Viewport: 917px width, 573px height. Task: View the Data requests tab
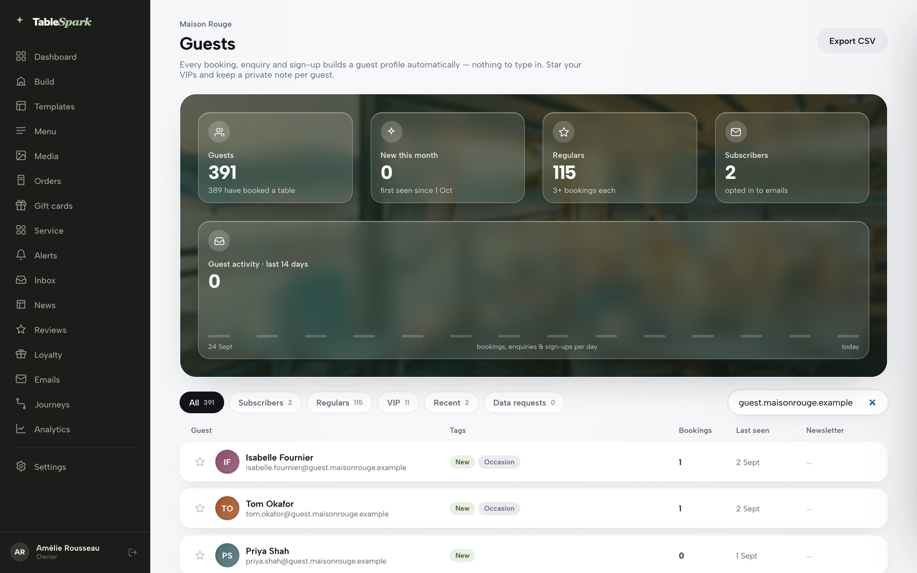[524, 402]
